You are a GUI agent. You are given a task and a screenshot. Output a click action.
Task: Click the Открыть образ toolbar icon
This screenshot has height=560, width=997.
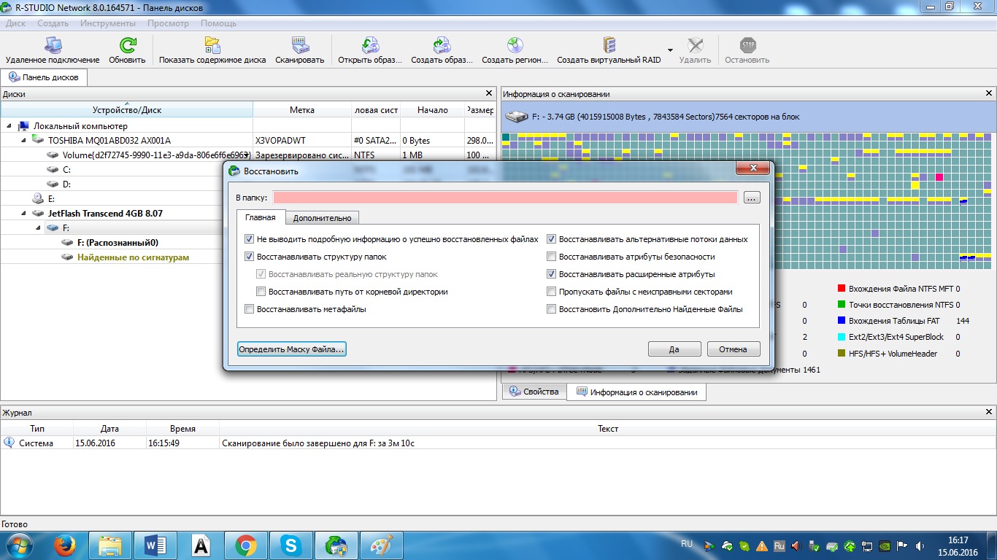[x=370, y=46]
